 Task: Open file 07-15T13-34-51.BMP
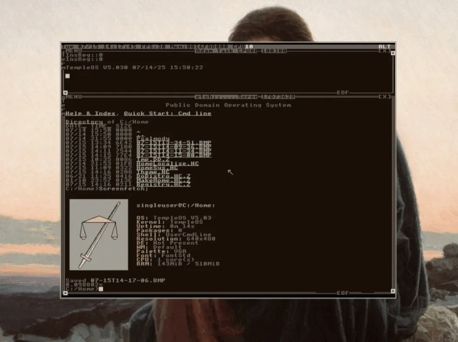[x=173, y=142]
